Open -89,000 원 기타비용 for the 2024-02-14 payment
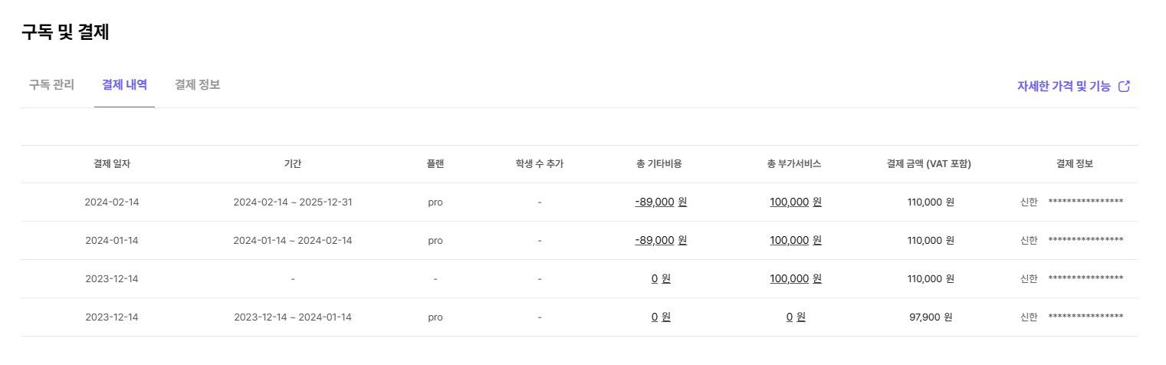This screenshot has width=1166, height=365. (x=661, y=202)
